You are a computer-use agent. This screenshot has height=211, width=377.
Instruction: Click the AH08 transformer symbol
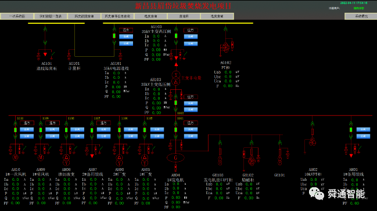tap(66, 160)
